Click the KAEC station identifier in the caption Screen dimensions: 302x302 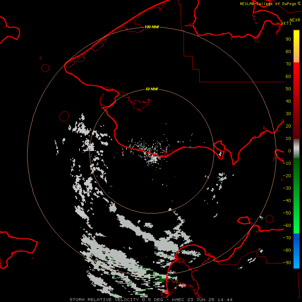pyautogui.click(x=178, y=300)
